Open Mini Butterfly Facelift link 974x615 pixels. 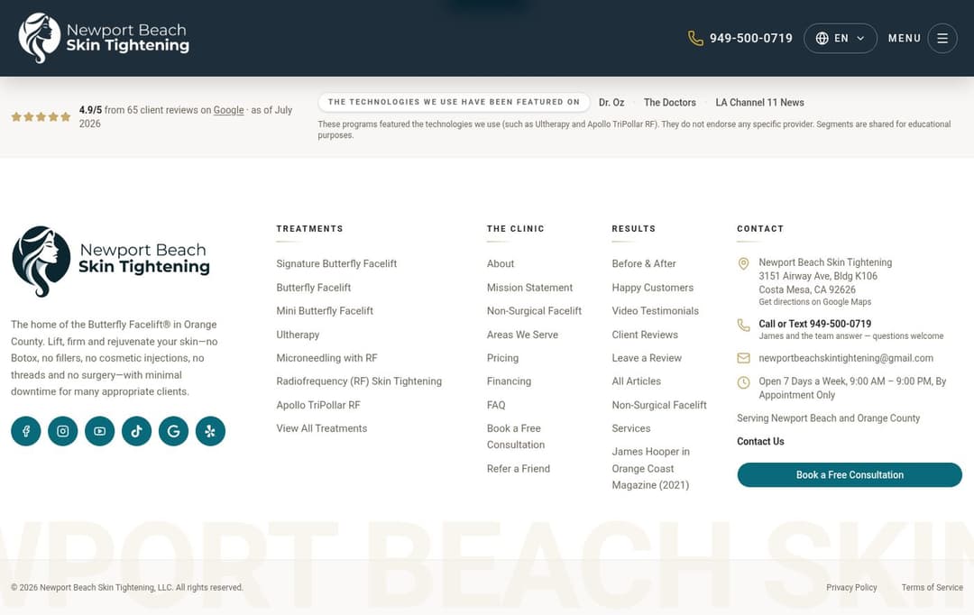click(x=325, y=310)
